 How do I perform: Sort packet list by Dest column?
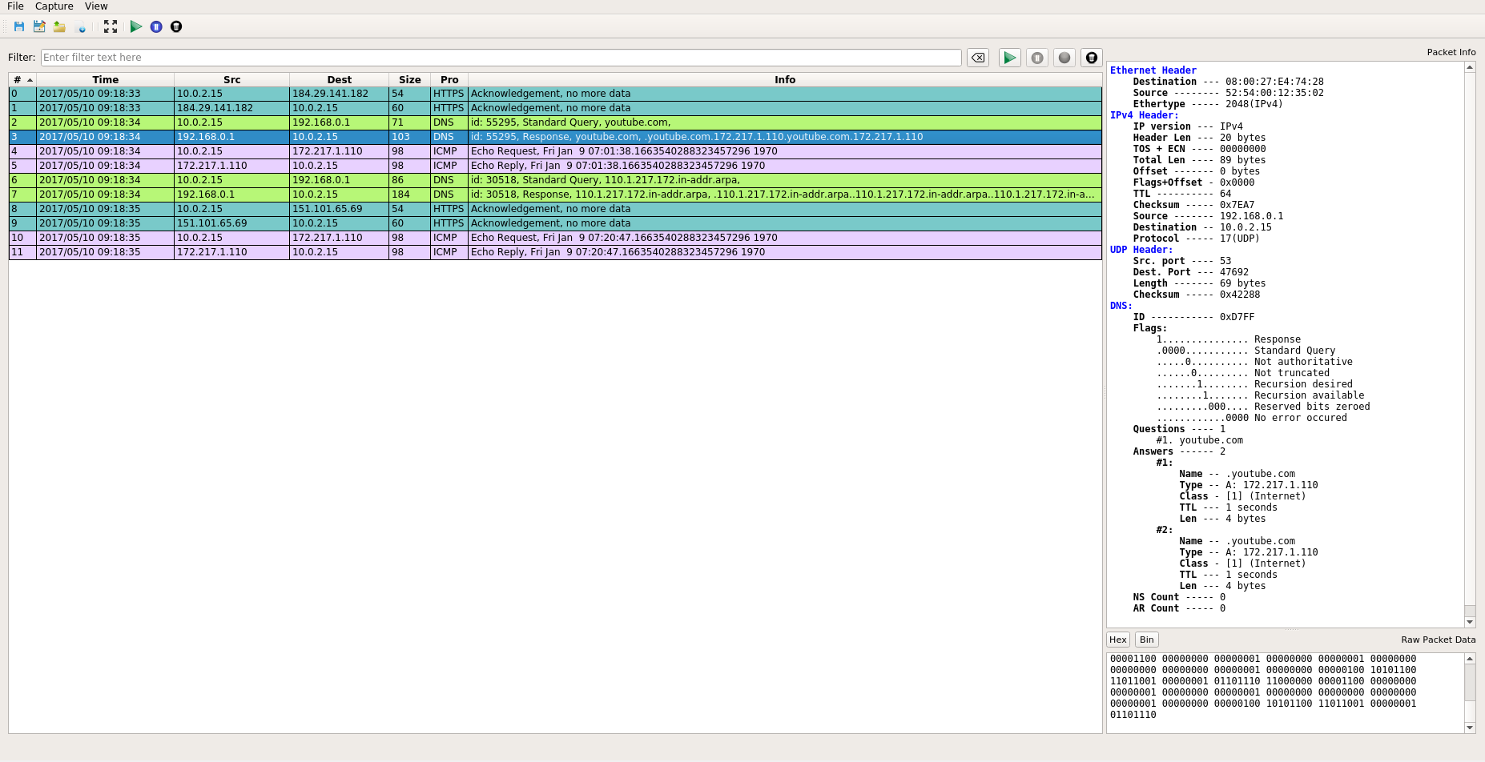[x=339, y=80]
